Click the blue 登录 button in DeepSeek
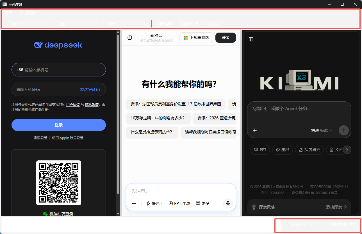The height and width of the screenshot is (234, 362). pos(59,125)
